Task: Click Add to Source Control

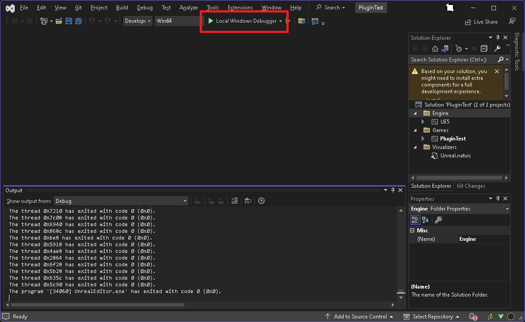Action: pos(359,316)
